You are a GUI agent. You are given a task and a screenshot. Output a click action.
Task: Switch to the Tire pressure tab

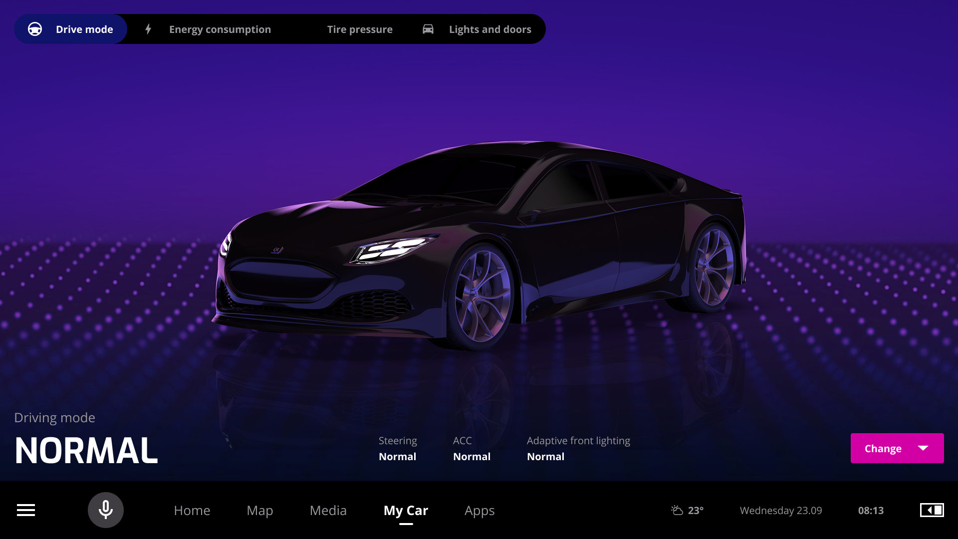359,29
